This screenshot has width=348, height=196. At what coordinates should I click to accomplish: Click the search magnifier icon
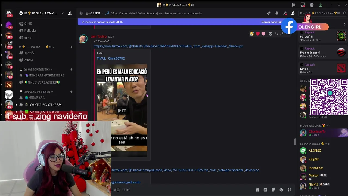point(344,13)
